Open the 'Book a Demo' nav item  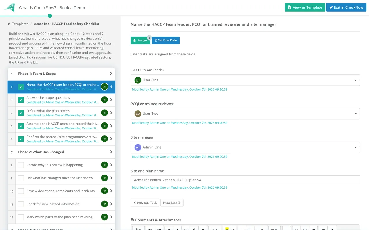[x=72, y=8]
